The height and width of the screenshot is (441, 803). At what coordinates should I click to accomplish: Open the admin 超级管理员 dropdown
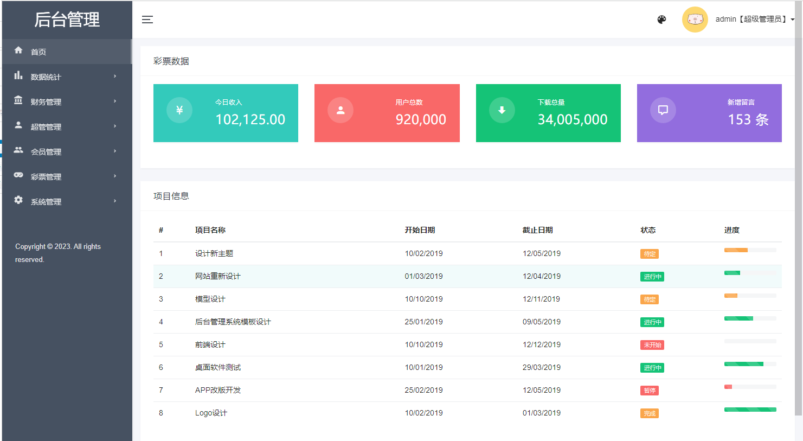[x=754, y=20]
